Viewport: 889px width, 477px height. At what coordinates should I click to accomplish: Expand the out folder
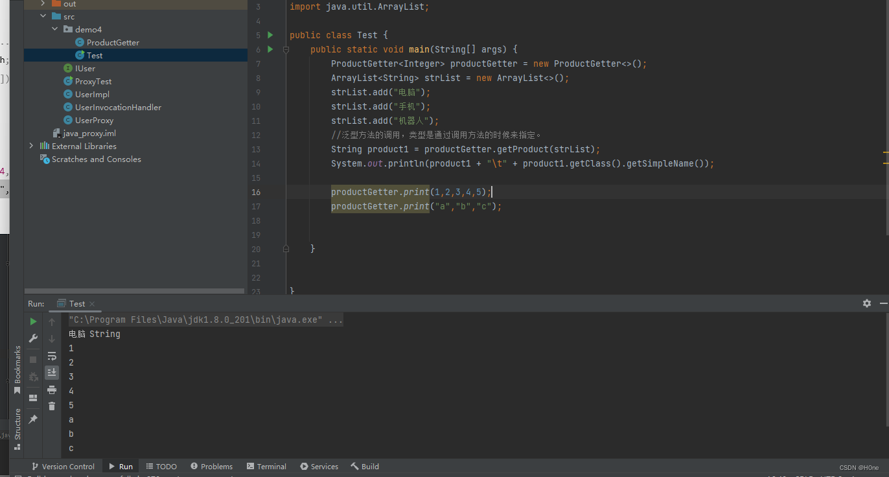43,4
